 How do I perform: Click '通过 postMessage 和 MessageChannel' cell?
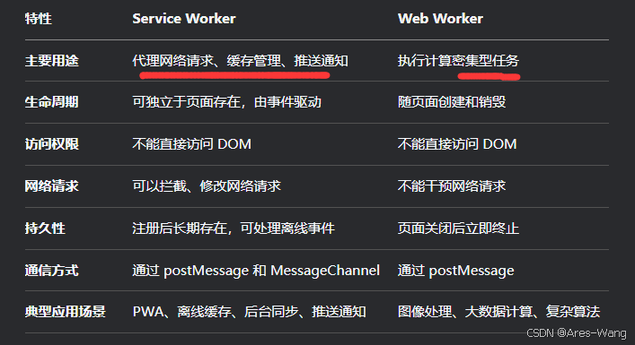(256, 271)
